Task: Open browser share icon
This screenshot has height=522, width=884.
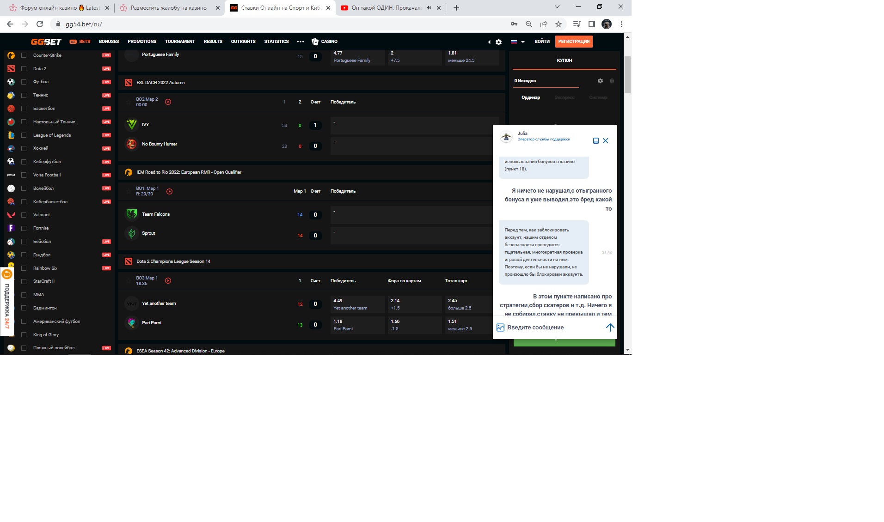Action: 544,24
